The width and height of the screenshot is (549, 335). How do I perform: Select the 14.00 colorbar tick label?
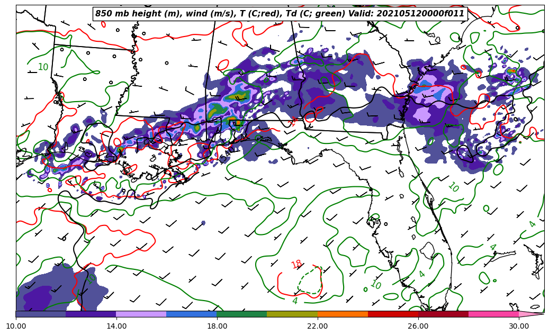click(x=116, y=326)
